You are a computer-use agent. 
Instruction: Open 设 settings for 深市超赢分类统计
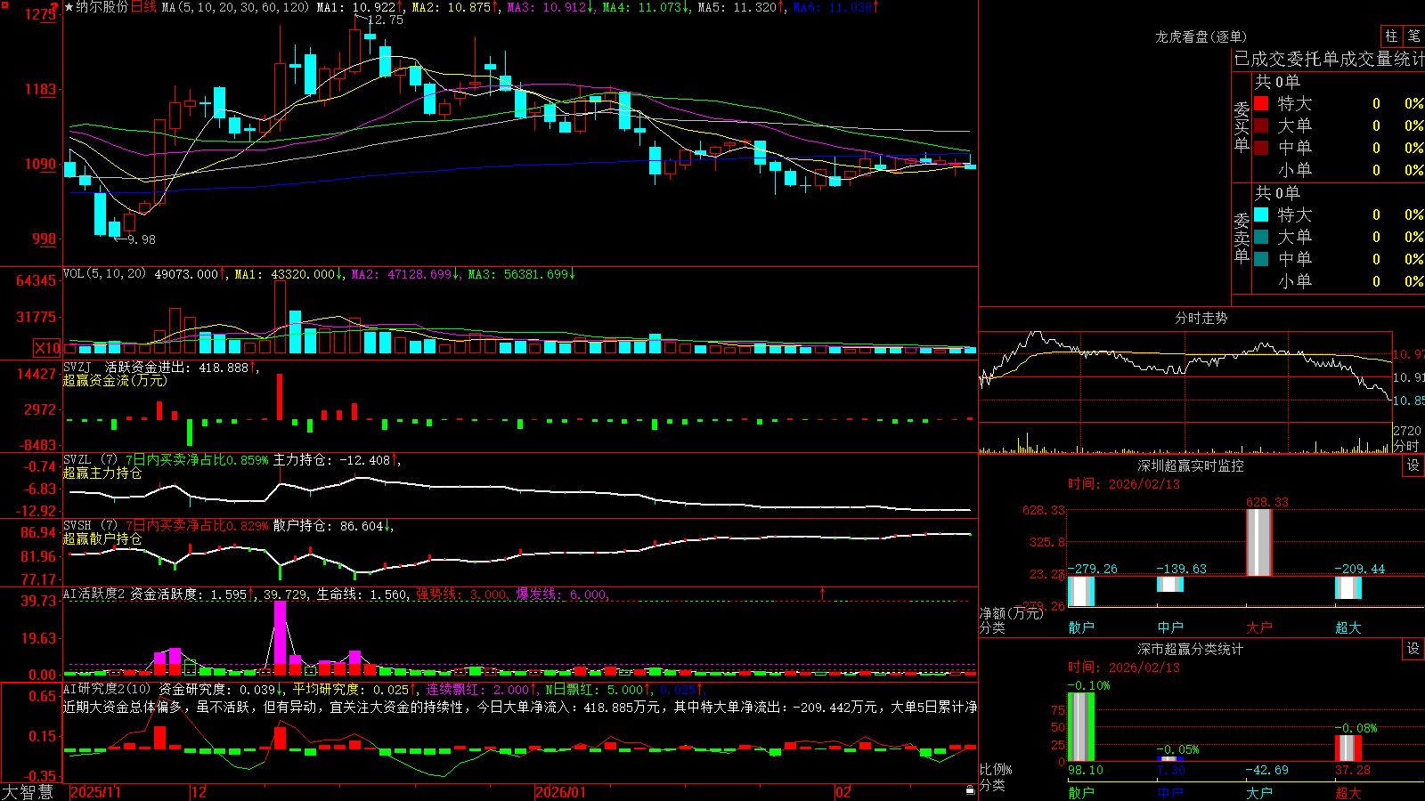pos(1413,649)
